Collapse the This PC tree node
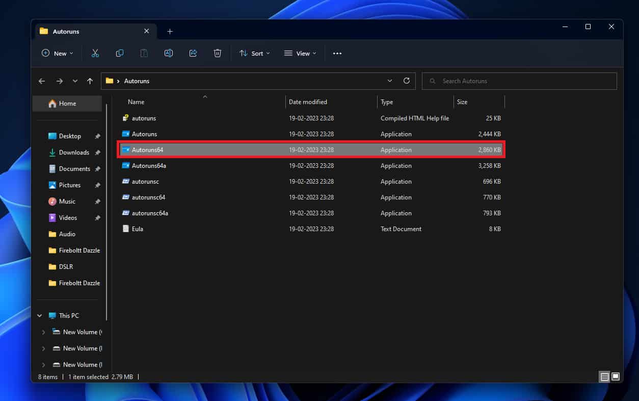 (x=40, y=316)
